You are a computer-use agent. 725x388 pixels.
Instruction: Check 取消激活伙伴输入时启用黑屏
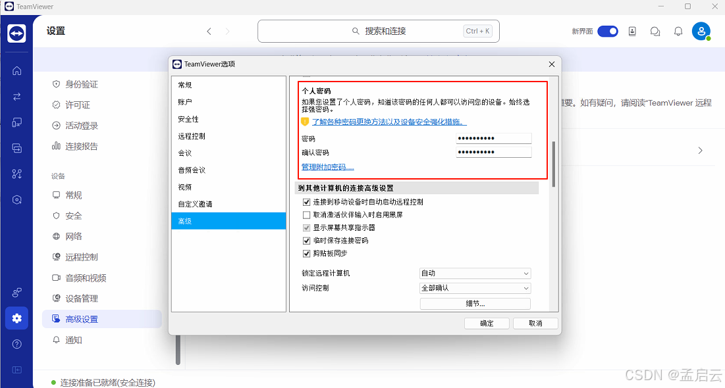(306, 215)
